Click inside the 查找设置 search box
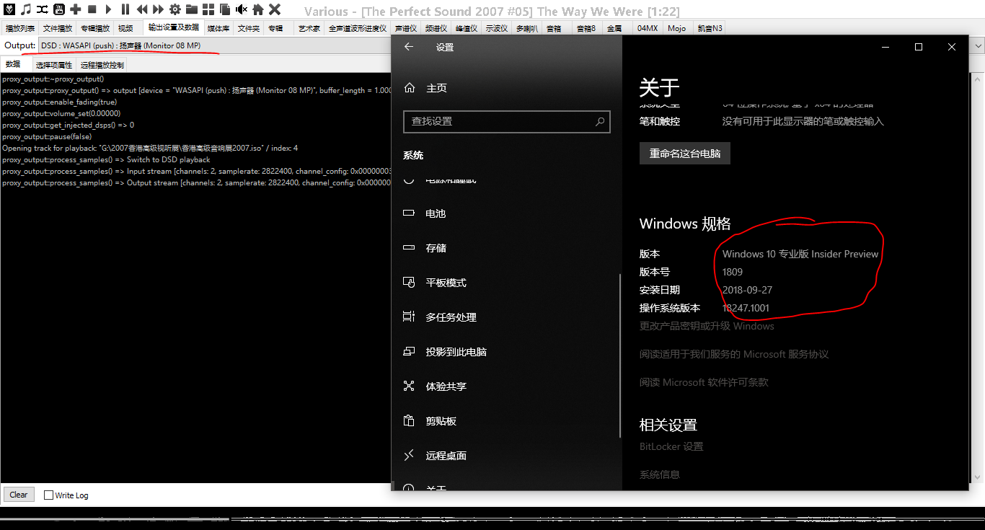The image size is (985, 530). point(505,121)
